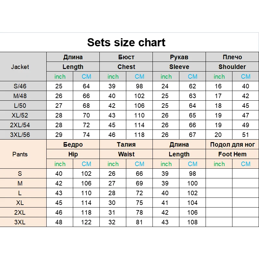Select the Плечо header cell
The width and height of the screenshot is (259, 259).
[x=232, y=57]
